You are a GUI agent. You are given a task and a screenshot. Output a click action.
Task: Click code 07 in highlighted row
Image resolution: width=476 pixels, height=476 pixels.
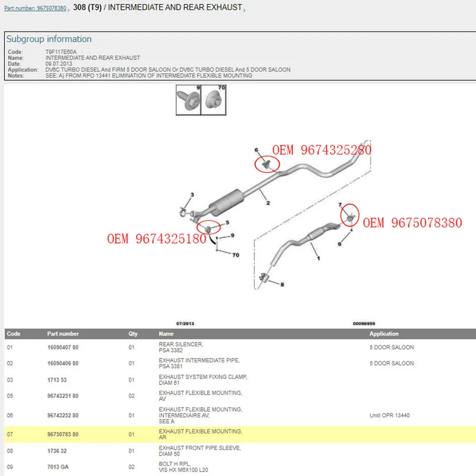[x=10, y=435]
